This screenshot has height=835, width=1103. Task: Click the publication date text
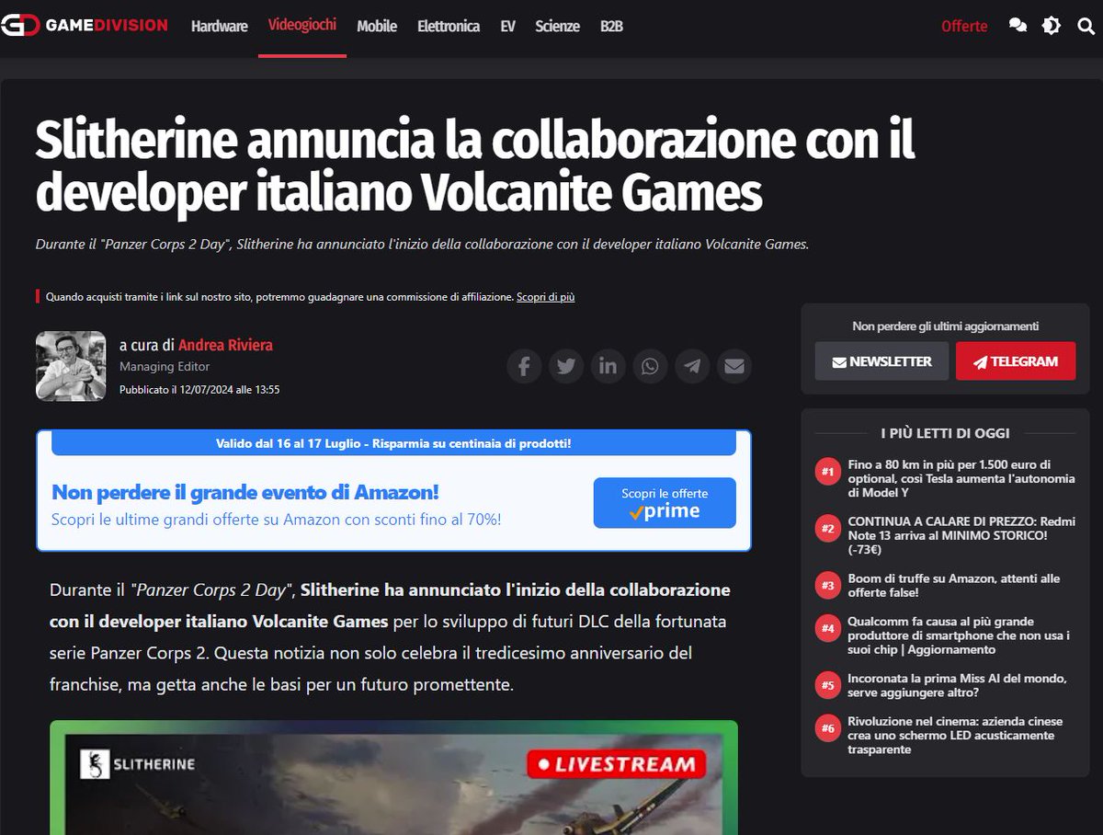[x=199, y=390]
